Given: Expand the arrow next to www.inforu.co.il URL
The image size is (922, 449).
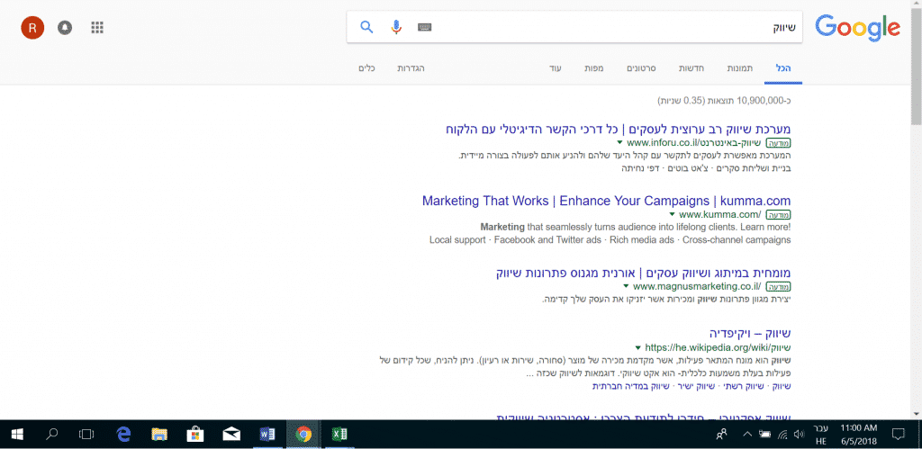Looking at the screenshot, I should click(x=619, y=143).
